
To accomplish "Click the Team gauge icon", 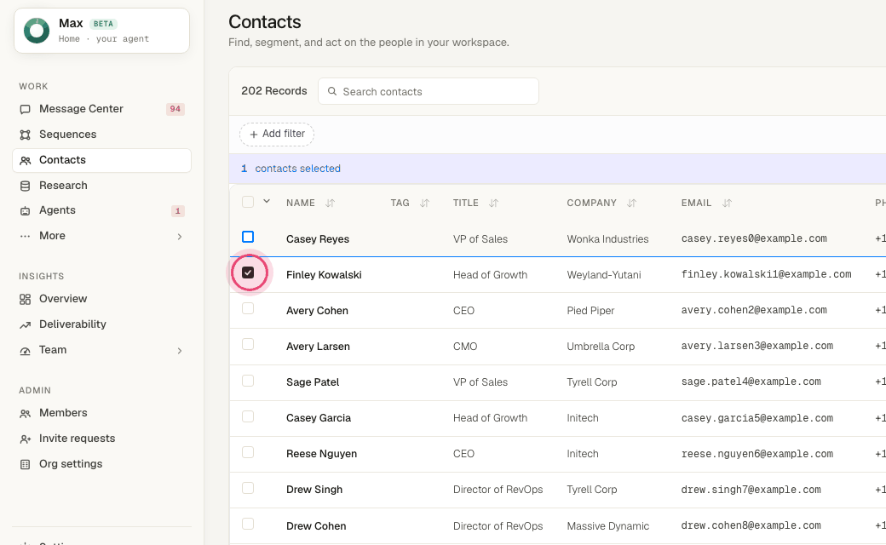I will (25, 350).
